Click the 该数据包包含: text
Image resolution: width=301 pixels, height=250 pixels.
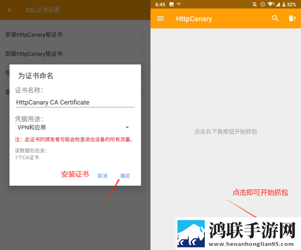[31, 150]
